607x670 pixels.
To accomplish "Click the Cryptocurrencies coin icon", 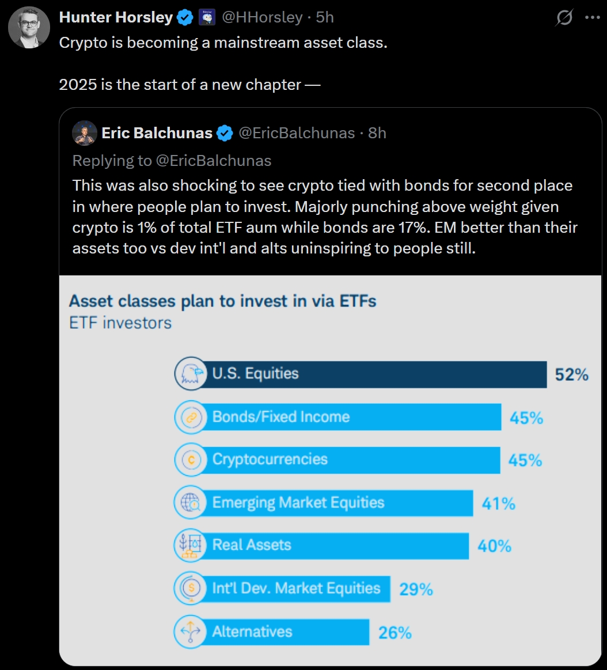I will tap(190, 460).
